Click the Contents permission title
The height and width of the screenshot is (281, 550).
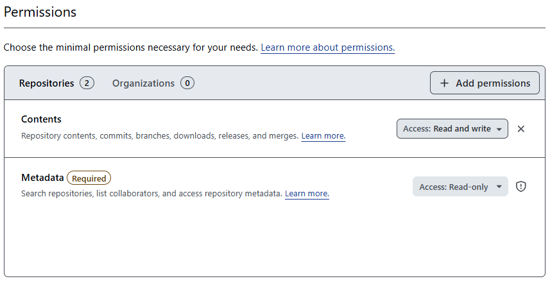[x=41, y=119]
